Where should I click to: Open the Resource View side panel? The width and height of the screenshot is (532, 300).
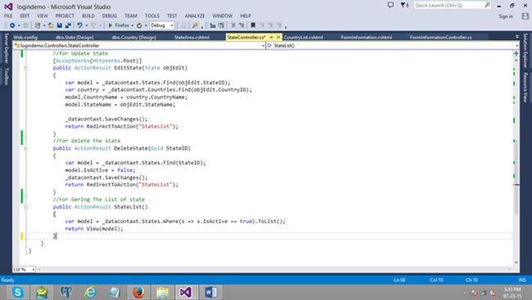tap(525, 88)
